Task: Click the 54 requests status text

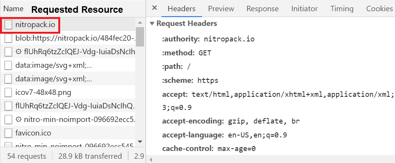Action: tap(27, 156)
